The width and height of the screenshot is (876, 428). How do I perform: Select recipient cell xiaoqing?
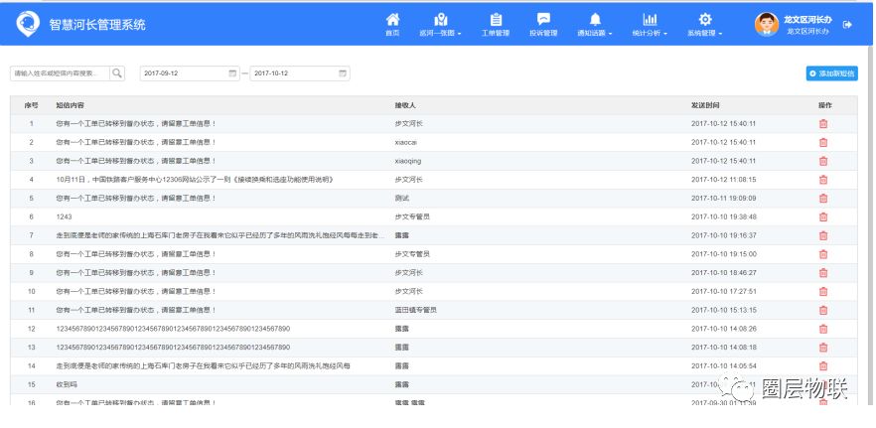tap(408, 161)
